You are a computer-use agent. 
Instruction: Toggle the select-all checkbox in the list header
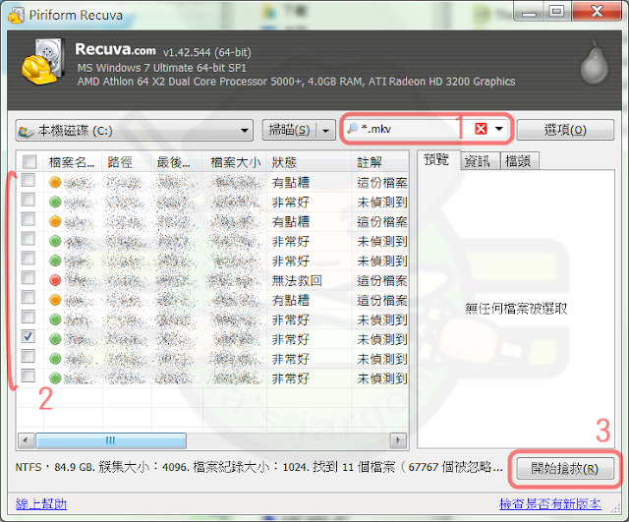[29, 162]
